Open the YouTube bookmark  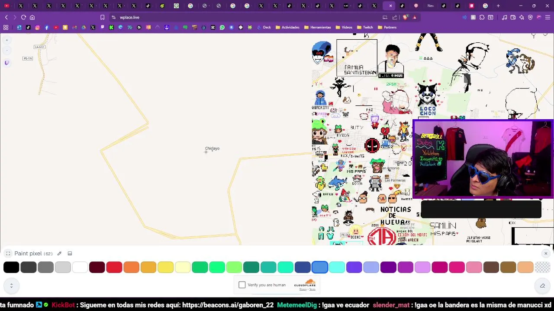click(56, 27)
